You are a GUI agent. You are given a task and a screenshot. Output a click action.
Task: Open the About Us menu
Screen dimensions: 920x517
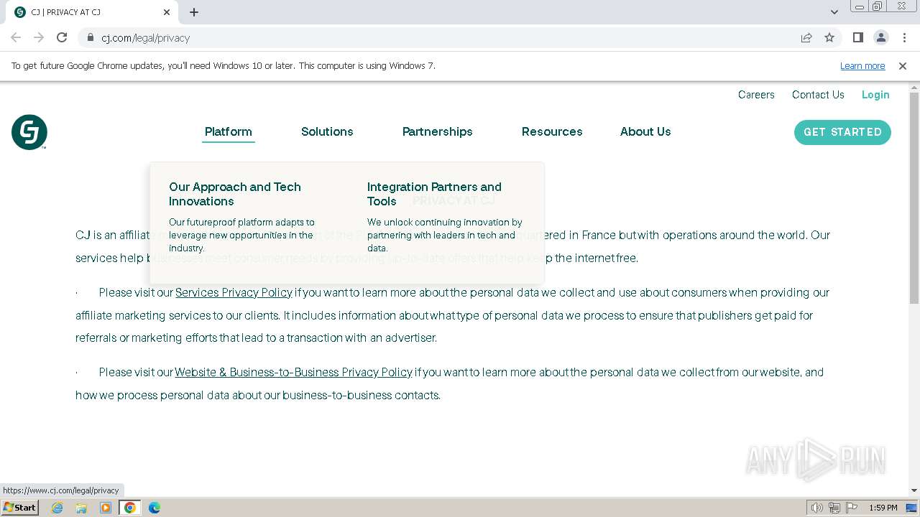(645, 131)
